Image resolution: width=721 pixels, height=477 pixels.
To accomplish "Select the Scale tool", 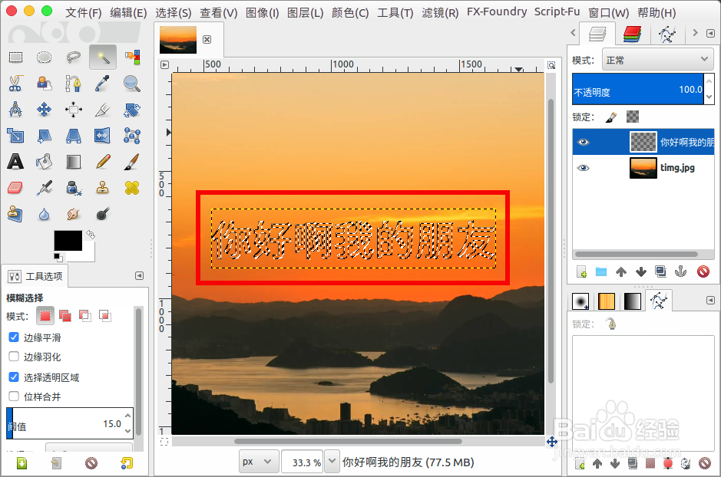I will (x=15, y=136).
